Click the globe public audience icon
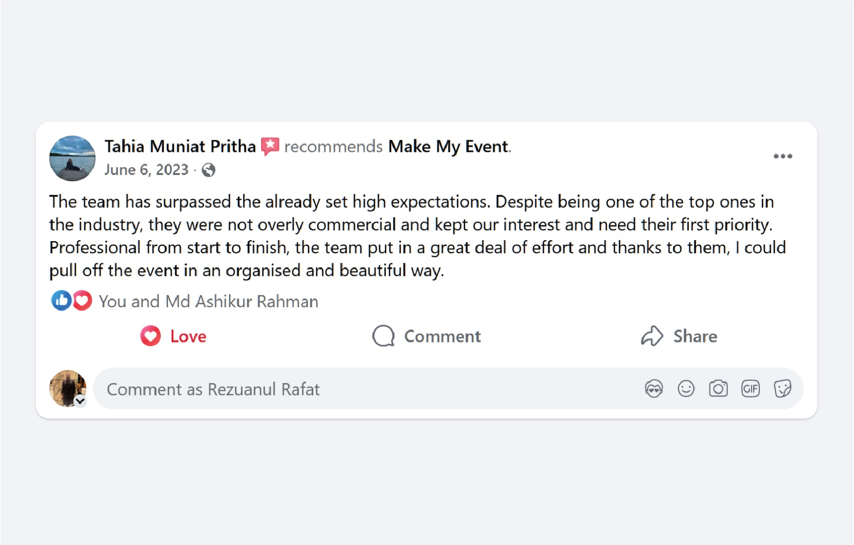Image resolution: width=854 pixels, height=545 pixels. (208, 170)
